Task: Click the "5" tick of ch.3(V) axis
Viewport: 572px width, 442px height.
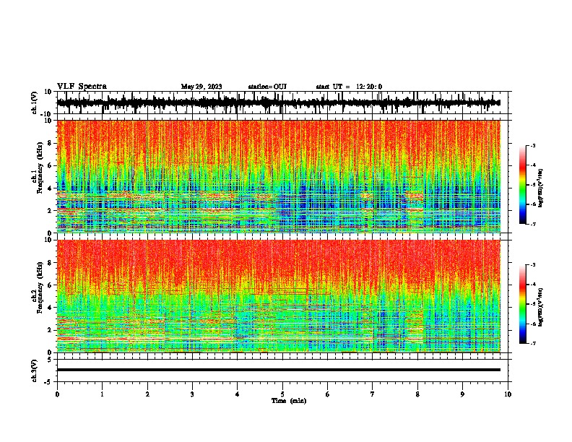Action: pyautogui.click(x=51, y=360)
